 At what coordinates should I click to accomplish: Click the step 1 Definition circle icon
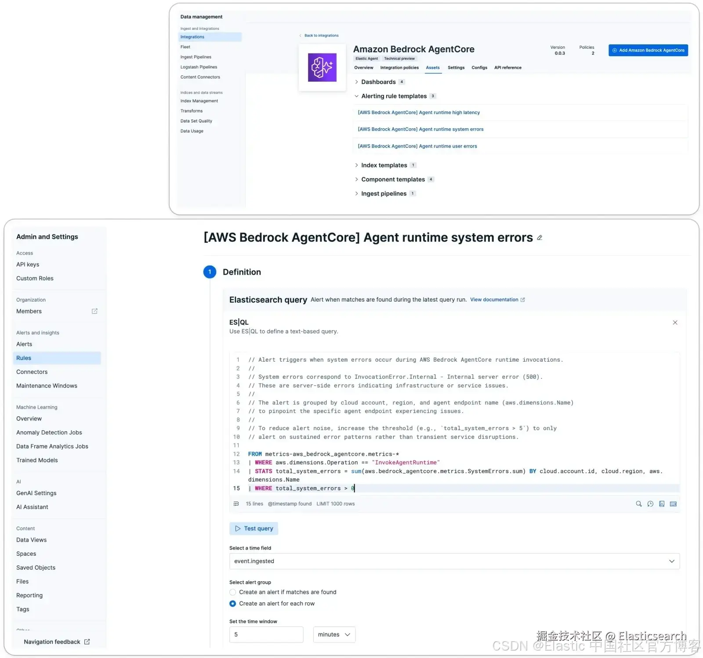[210, 272]
